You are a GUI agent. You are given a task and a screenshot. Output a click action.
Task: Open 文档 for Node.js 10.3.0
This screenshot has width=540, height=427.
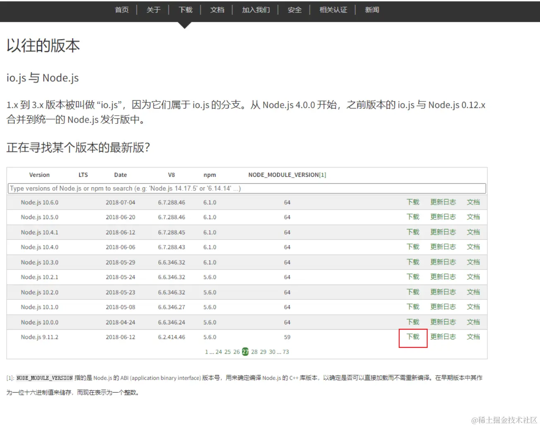(x=473, y=262)
